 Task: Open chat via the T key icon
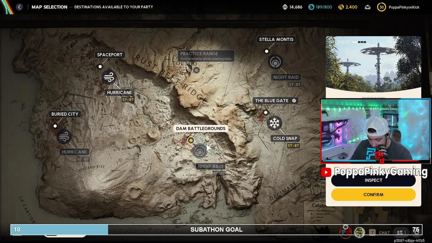(x=372, y=233)
